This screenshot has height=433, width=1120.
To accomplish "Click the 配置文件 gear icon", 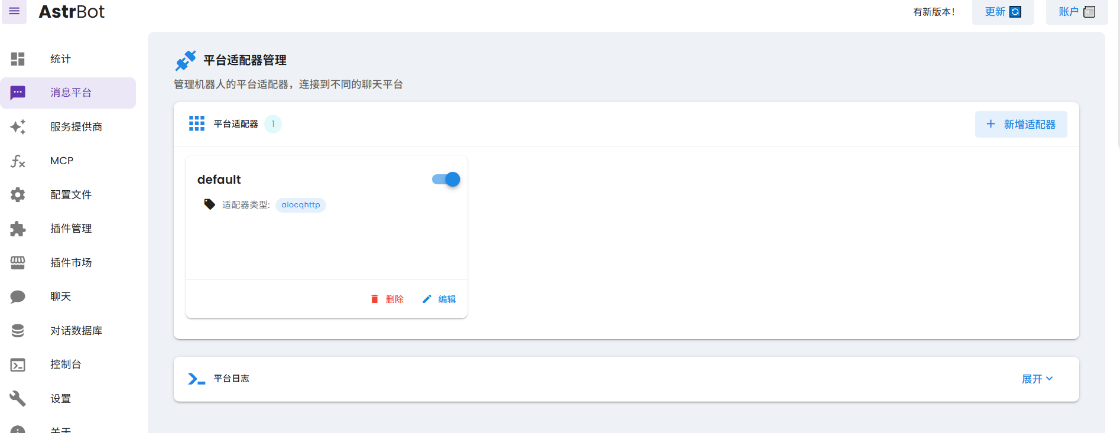I will tap(18, 195).
